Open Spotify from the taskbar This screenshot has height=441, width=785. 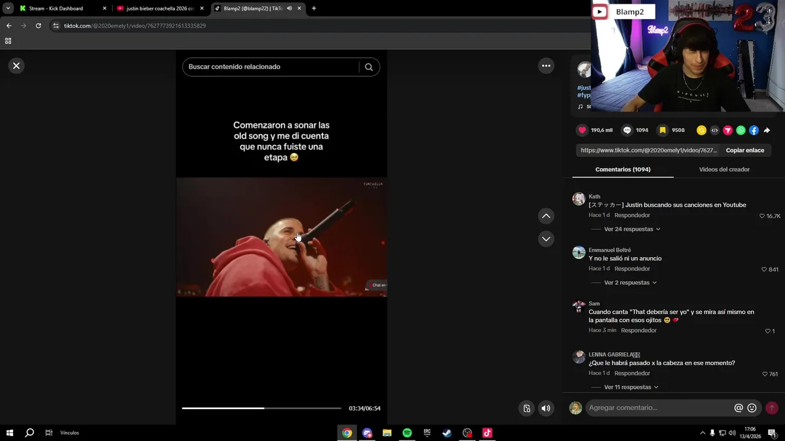tap(407, 433)
